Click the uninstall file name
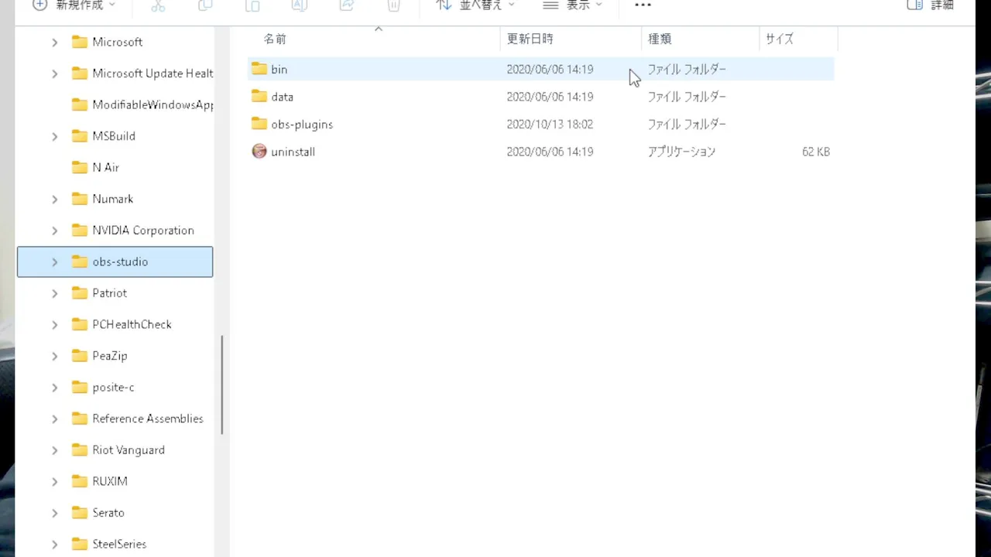Viewport: 991px width, 557px height. click(x=293, y=152)
